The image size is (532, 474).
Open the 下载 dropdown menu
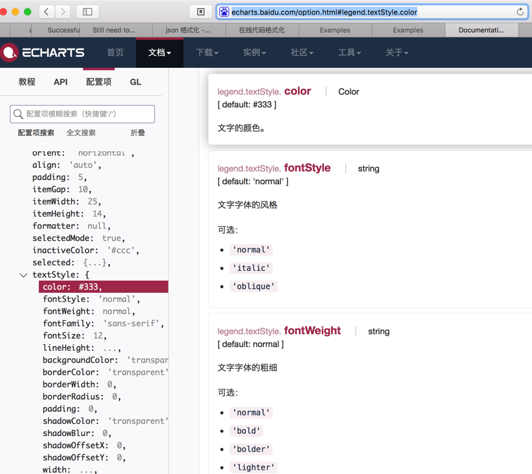(207, 52)
